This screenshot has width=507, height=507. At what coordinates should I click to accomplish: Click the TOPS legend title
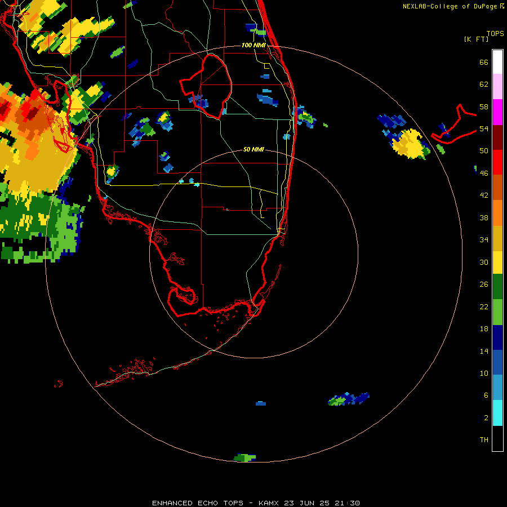(495, 33)
